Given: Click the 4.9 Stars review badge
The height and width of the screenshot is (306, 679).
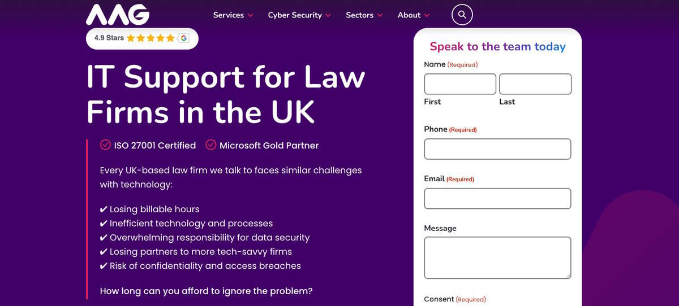Looking at the screenshot, I should pyautogui.click(x=142, y=38).
